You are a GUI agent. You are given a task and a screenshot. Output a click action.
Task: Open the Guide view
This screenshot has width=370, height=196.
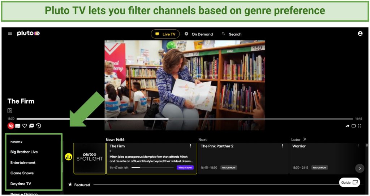[x=349, y=183]
